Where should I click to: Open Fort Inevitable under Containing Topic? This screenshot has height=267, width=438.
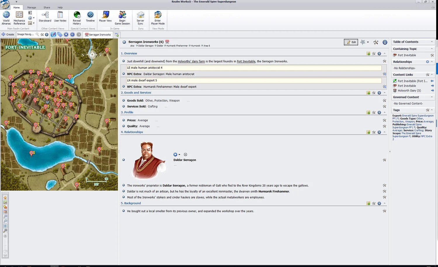click(x=407, y=55)
